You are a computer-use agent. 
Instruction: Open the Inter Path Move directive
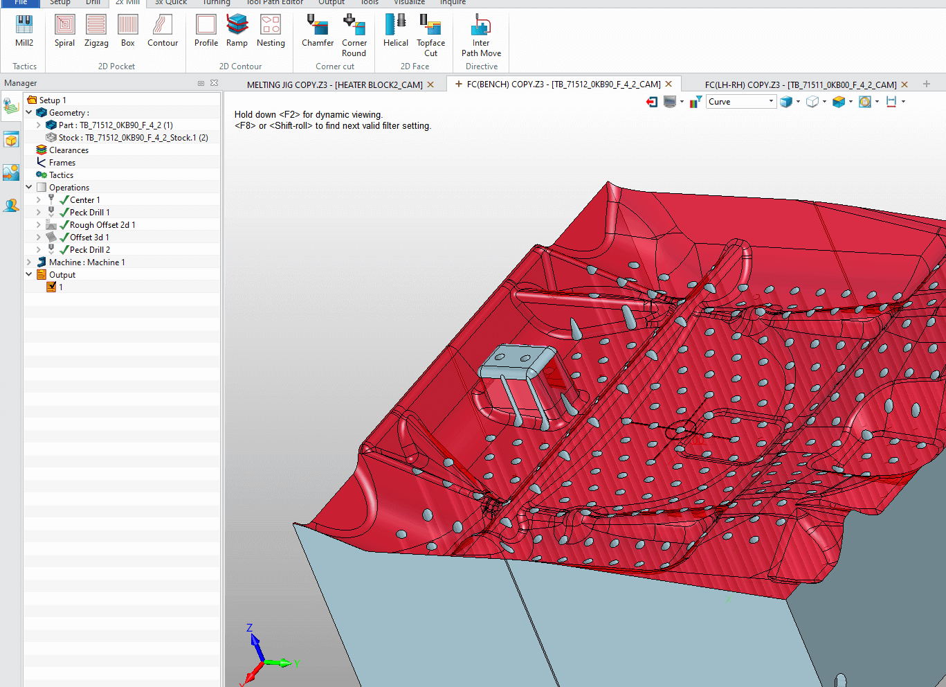pyautogui.click(x=481, y=36)
